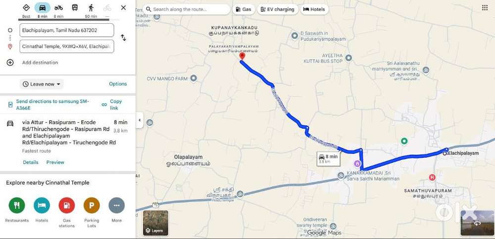Select the Walking travel mode icon
Image resolution: width=495 pixels, height=239 pixels.
point(91,8)
